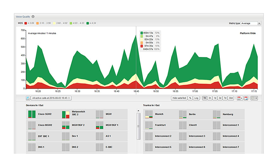Click the ENT SBC 1 device bar icon
This screenshot has width=278, height=168.
[32, 136]
